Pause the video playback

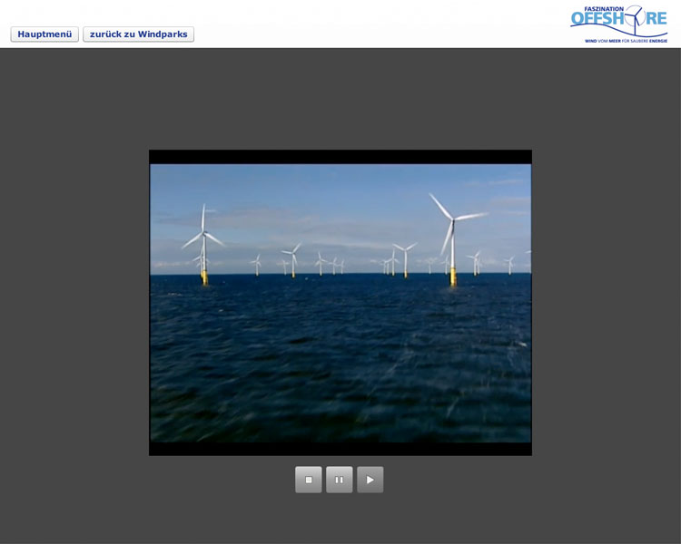pyautogui.click(x=340, y=480)
